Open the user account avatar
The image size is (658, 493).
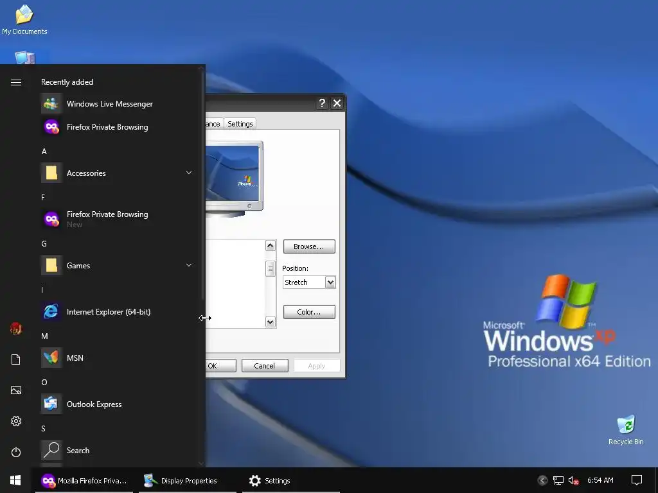pyautogui.click(x=16, y=329)
